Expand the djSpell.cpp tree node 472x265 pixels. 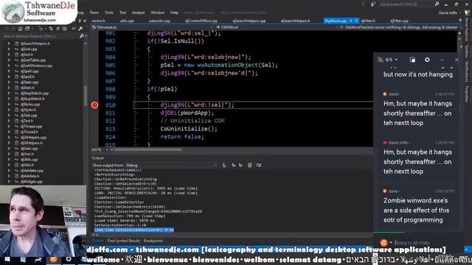click(9, 71)
